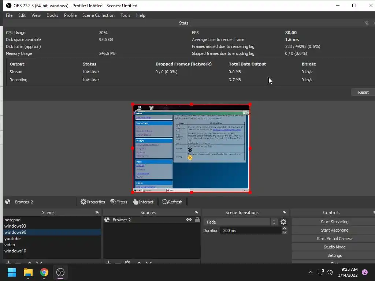Image resolution: width=375 pixels, height=281 pixels.
Task: Show hidden system tray icons
Action: coord(311,272)
